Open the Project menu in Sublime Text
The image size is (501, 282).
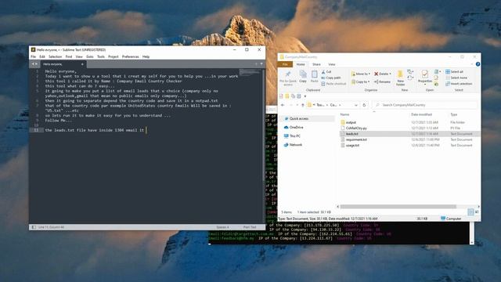pyautogui.click(x=113, y=56)
